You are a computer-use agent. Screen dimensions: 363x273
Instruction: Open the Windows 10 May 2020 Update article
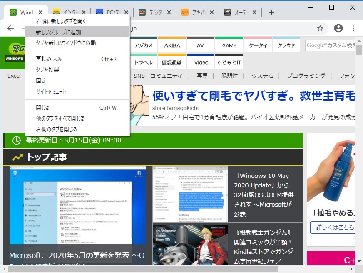tap(264, 195)
